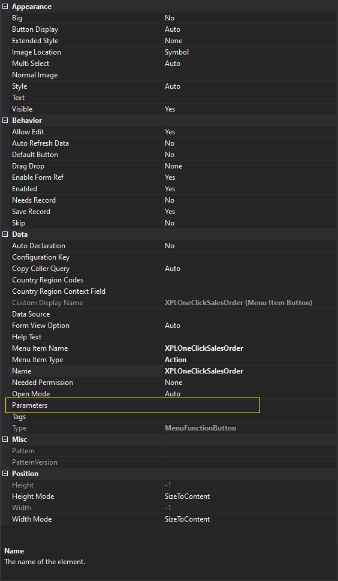Image resolution: width=338 pixels, height=581 pixels.
Task: Select the Auto Declaration value No
Action: (170, 246)
